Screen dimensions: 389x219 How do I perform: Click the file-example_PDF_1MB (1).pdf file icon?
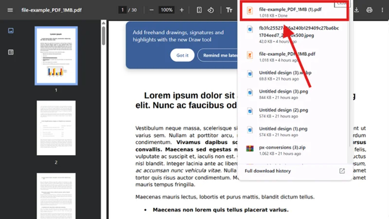pos(250,10)
